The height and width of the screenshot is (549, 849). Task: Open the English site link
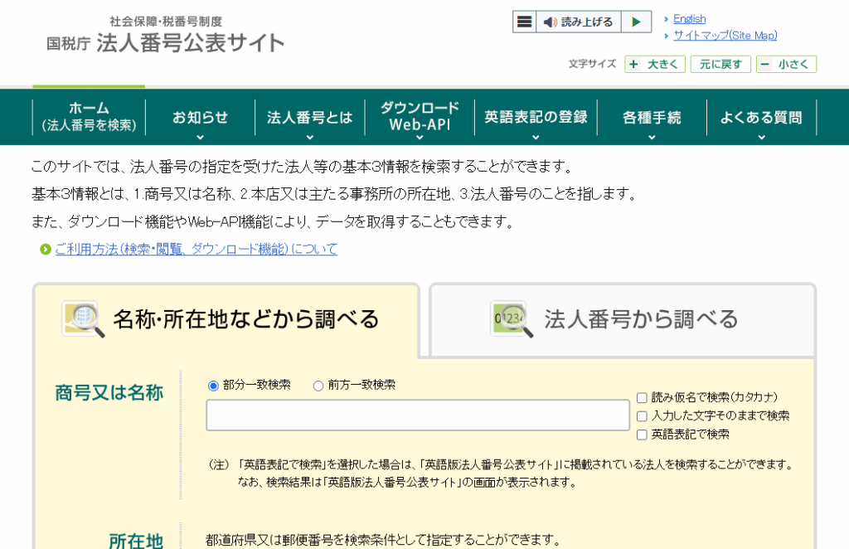pyautogui.click(x=689, y=18)
